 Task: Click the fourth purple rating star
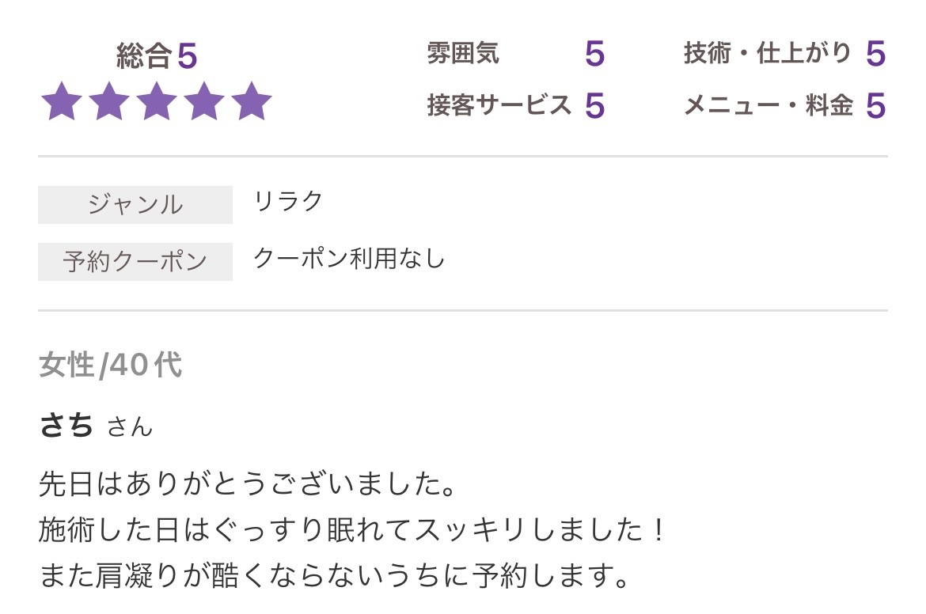tap(204, 102)
